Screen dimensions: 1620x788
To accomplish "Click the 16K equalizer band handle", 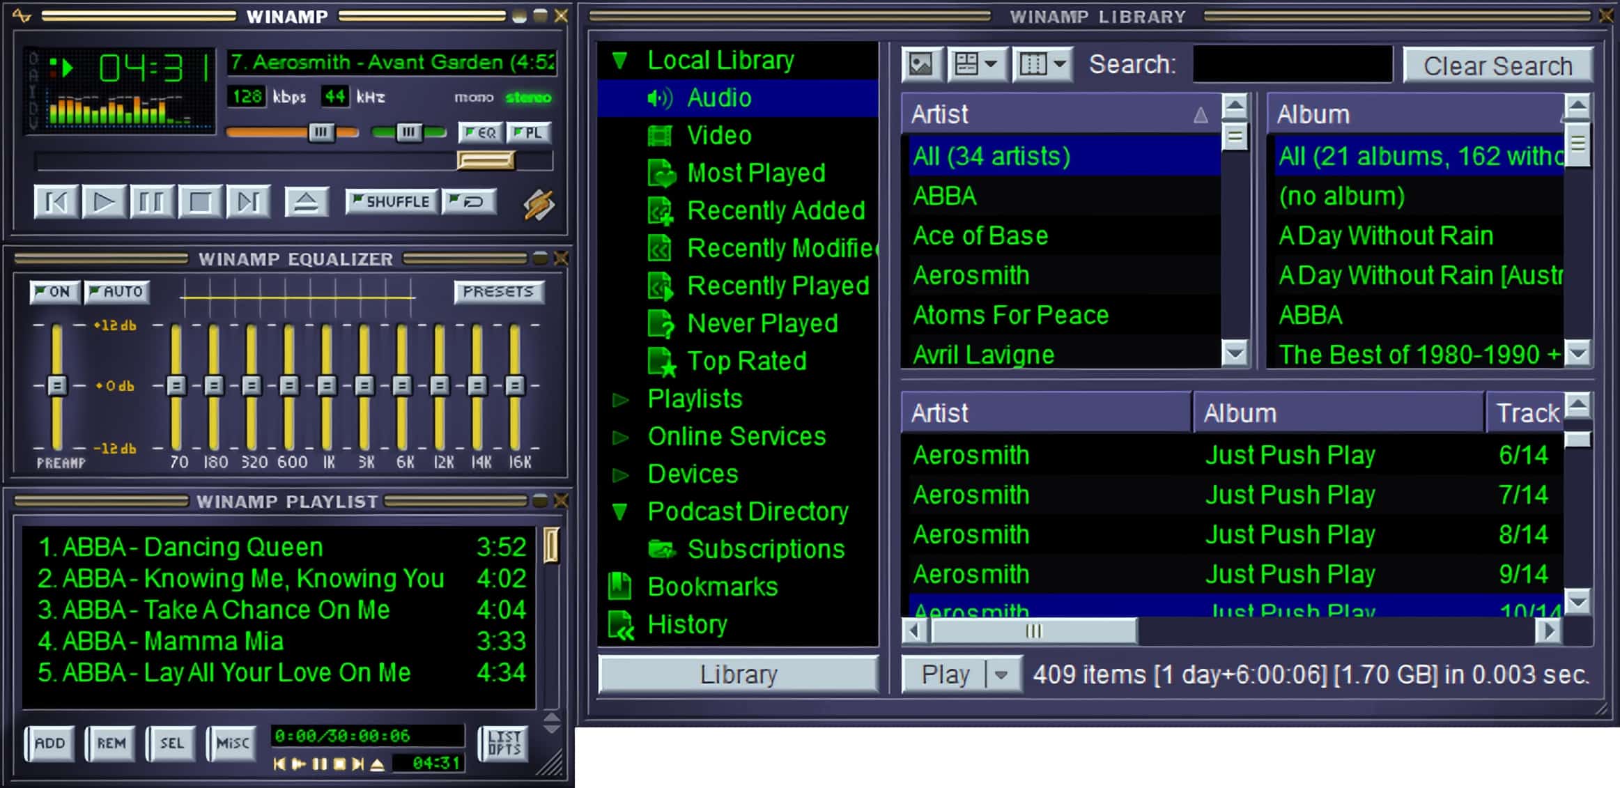I will pyautogui.click(x=515, y=385).
